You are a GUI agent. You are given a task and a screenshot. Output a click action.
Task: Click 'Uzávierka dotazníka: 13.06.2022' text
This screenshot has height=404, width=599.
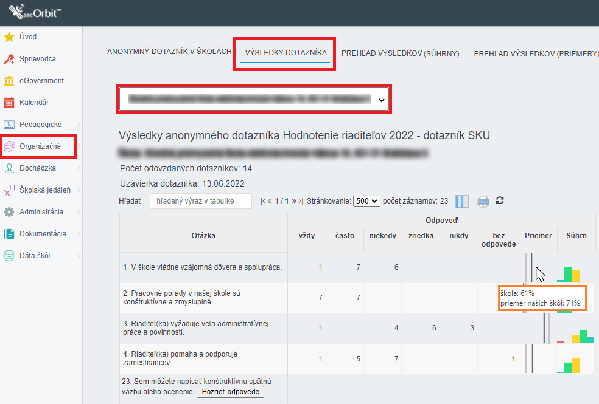pos(182,183)
